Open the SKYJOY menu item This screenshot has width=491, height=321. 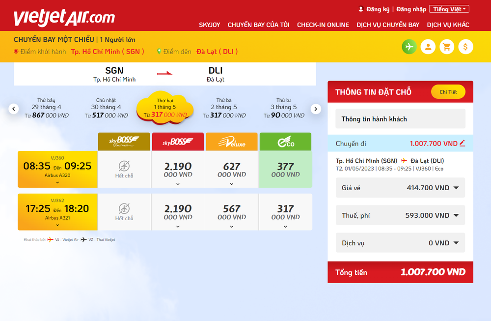coord(210,25)
